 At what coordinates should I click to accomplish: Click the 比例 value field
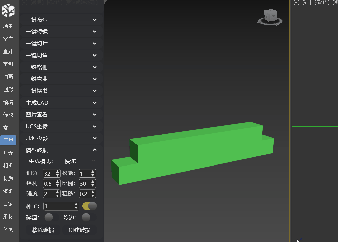pos(85,183)
